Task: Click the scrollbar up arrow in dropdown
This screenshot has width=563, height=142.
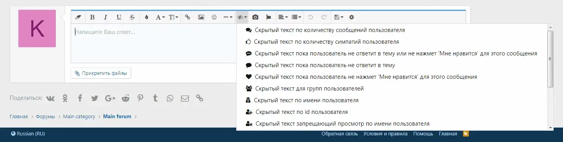Action: click(551, 27)
